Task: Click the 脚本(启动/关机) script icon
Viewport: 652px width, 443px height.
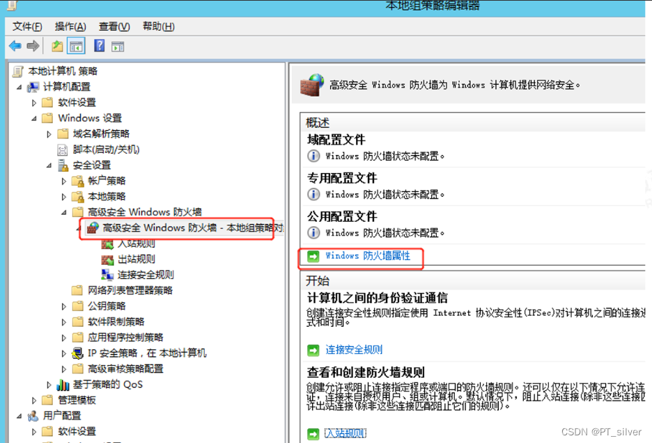Action: [x=63, y=150]
